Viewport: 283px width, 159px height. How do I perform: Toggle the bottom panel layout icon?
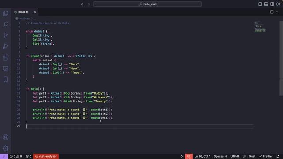(266, 4)
